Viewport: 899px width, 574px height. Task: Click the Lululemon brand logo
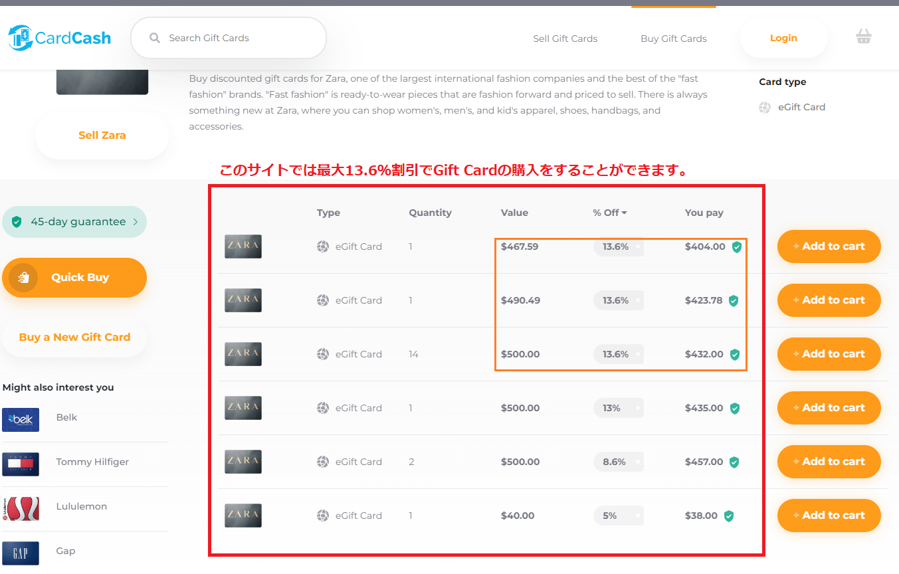(21, 509)
